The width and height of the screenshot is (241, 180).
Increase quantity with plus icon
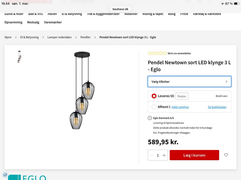(164, 155)
